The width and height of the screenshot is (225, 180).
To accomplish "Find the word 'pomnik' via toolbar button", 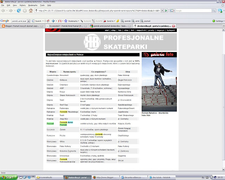I will pyautogui.click(x=126, y=21).
